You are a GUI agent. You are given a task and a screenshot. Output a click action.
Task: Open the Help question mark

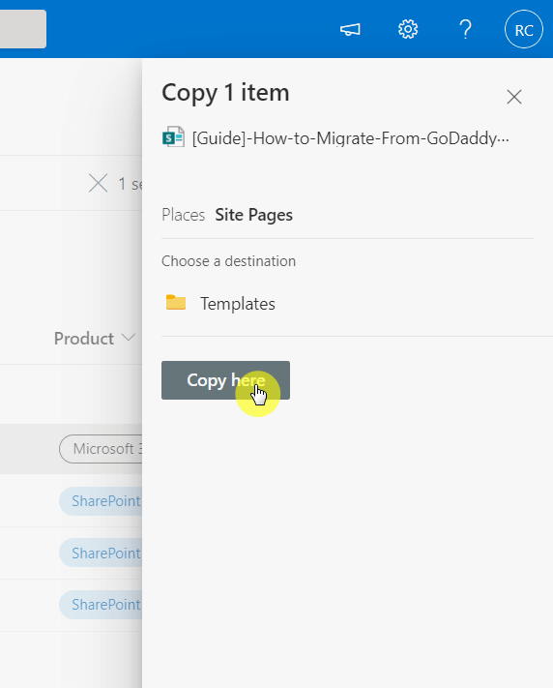(x=465, y=29)
